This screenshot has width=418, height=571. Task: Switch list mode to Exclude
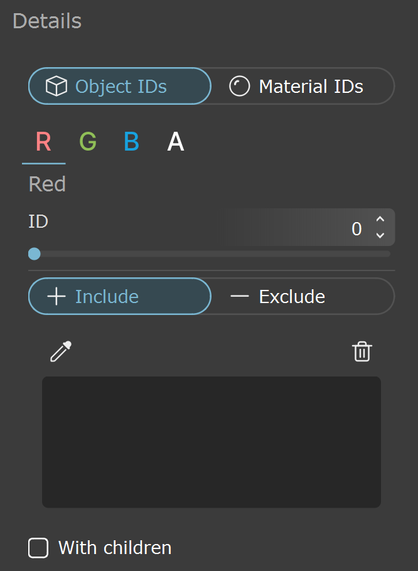coord(303,296)
